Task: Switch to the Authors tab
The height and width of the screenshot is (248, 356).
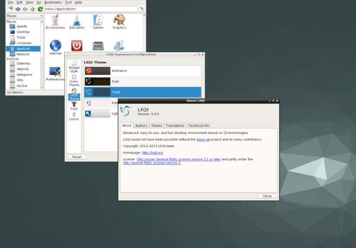Action: coord(141,126)
